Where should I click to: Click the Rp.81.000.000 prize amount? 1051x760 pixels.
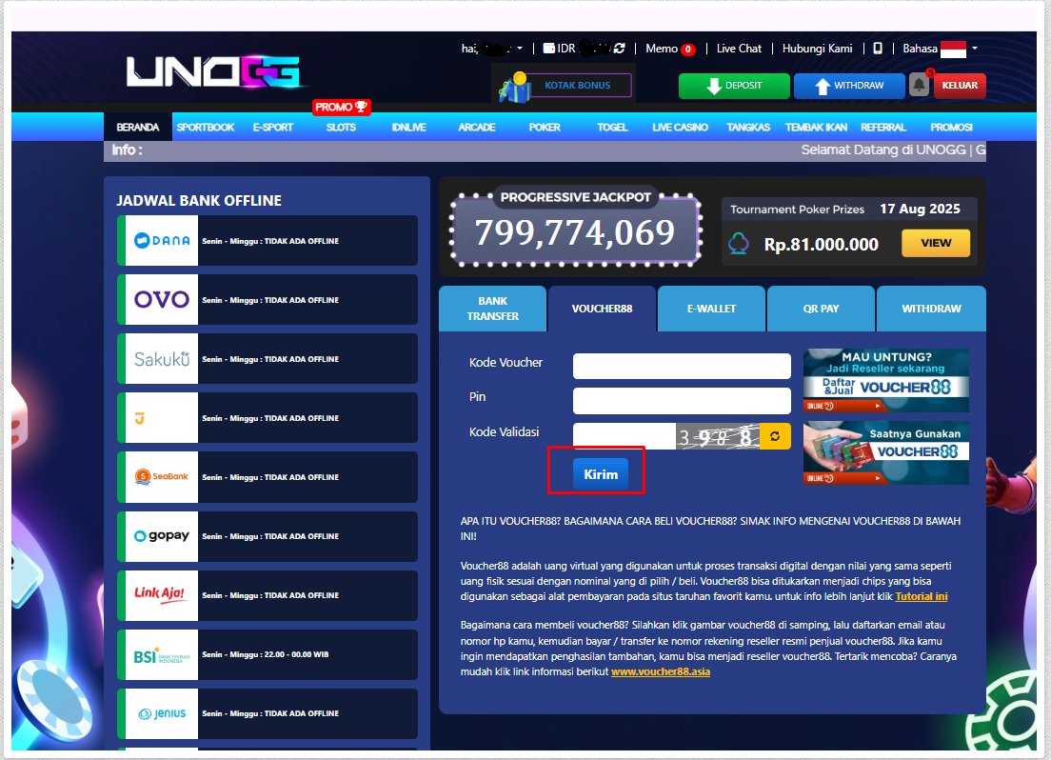point(821,244)
